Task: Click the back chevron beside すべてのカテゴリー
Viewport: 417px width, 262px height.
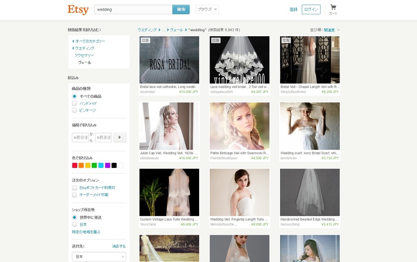Action: click(73, 42)
